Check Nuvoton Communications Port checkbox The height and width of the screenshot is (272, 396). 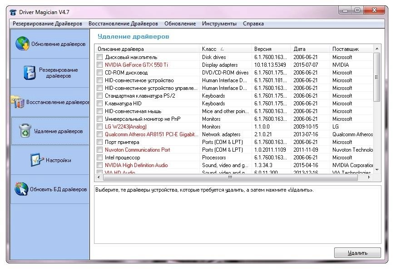(100, 150)
